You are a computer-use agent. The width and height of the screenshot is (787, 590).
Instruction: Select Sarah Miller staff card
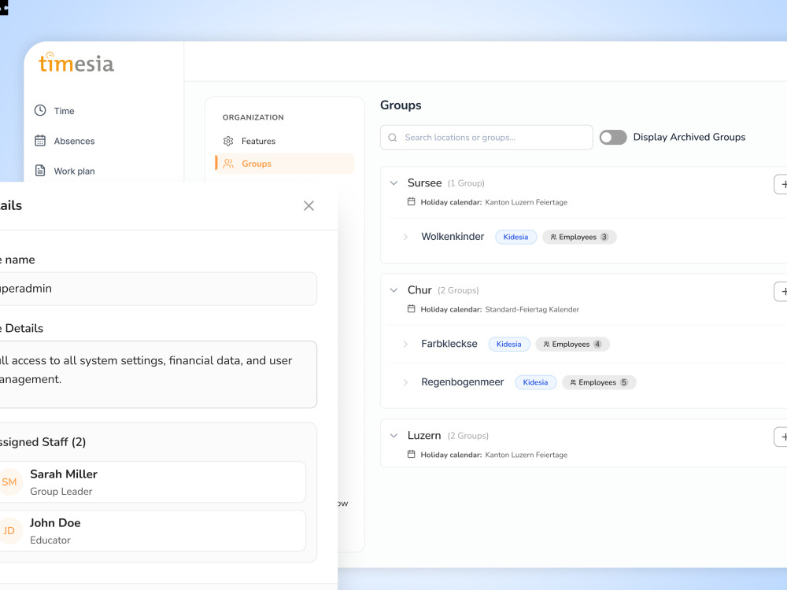153,482
